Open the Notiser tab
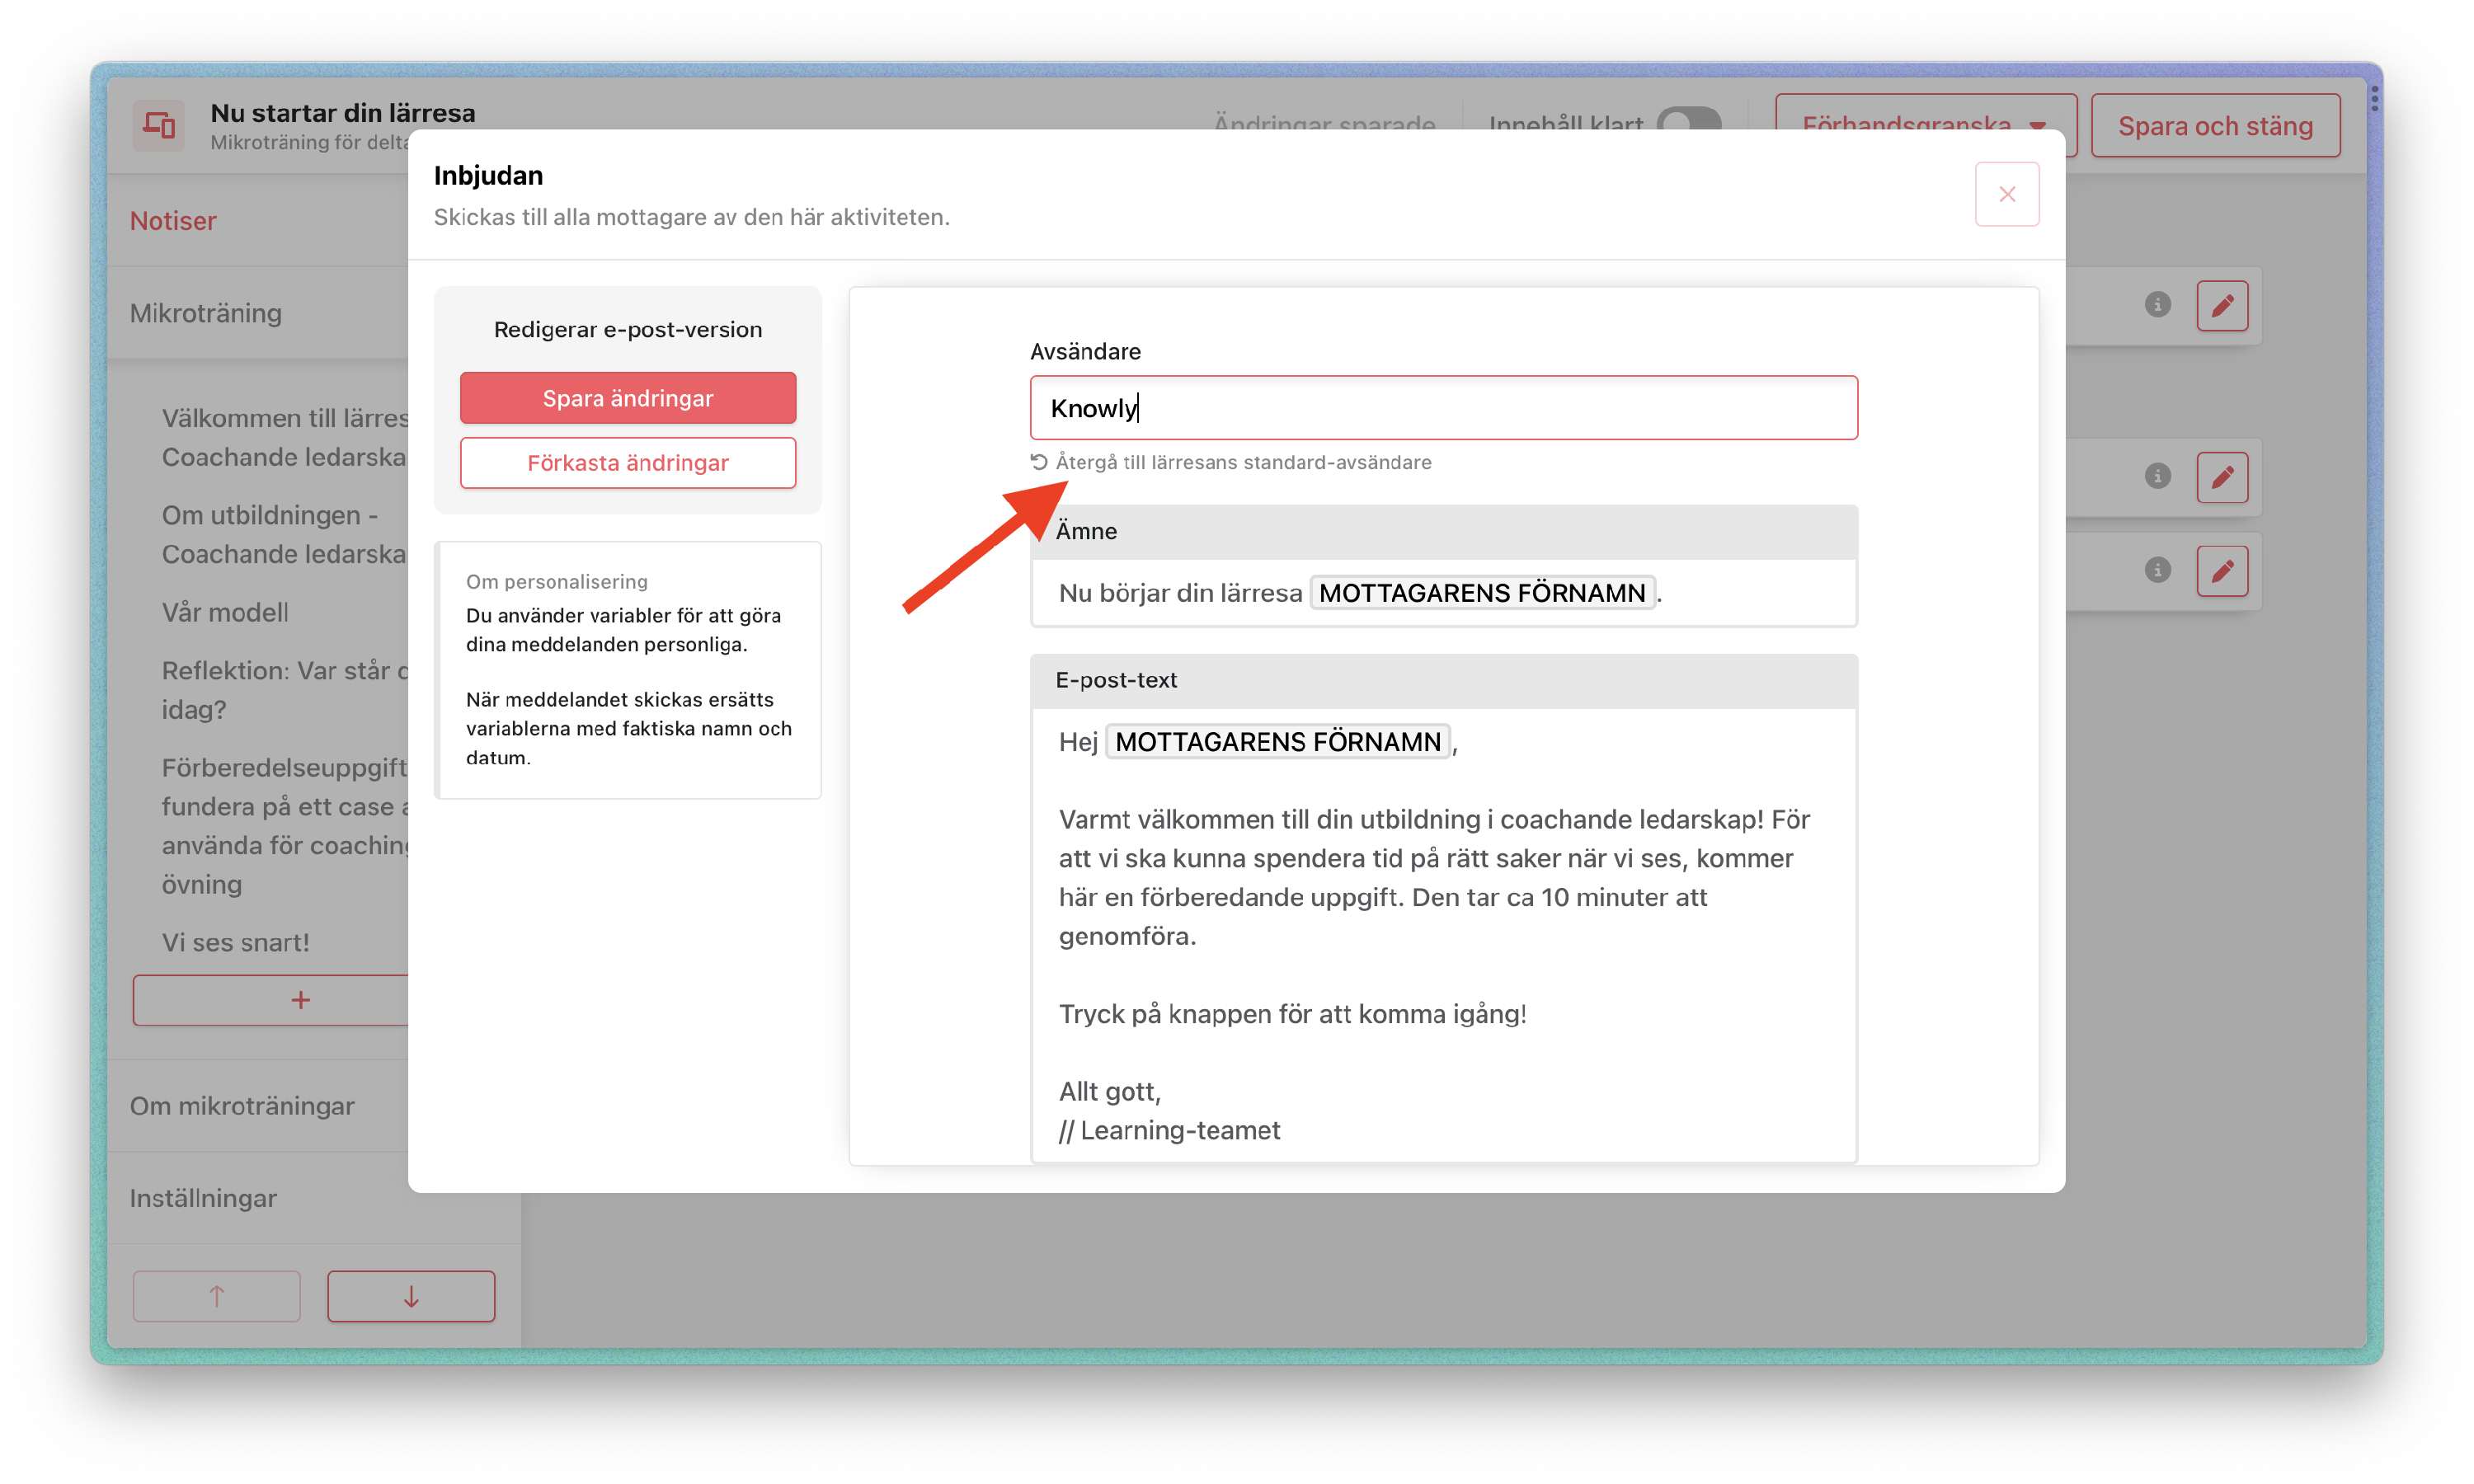2474x1484 pixels. [x=173, y=221]
